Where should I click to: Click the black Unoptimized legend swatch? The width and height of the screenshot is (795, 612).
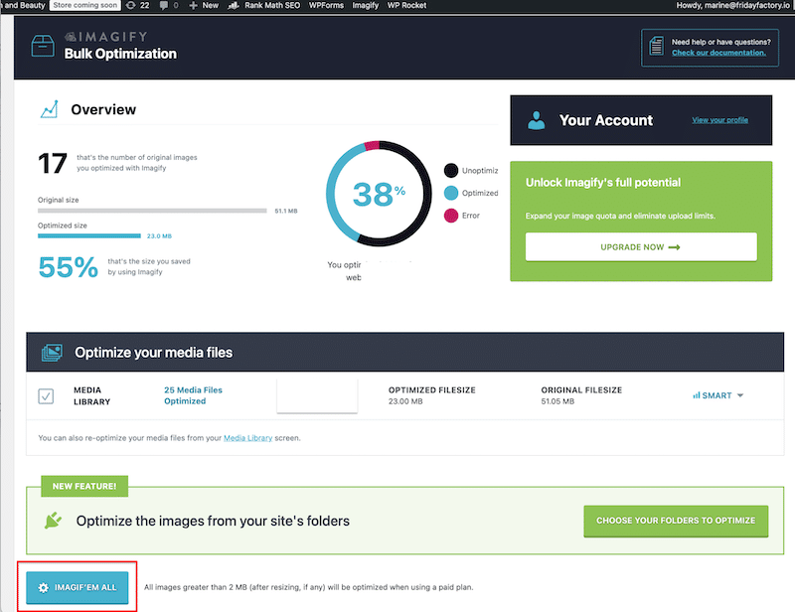tap(451, 170)
